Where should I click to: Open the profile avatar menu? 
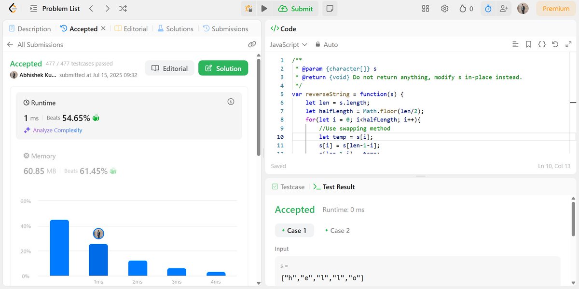point(523,9)
